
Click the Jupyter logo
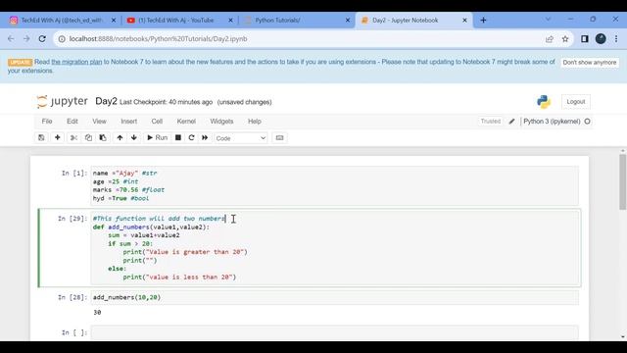point(62,102)
